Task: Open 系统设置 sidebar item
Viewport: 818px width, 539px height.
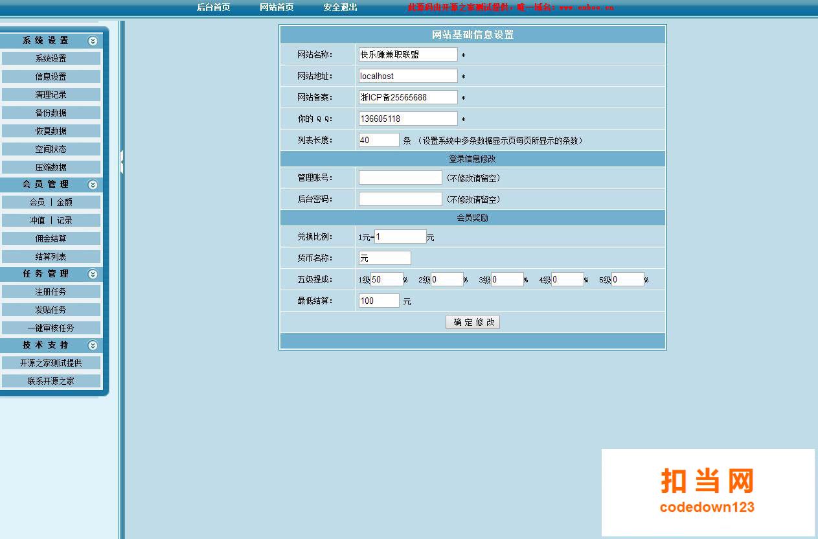Action: click(x=51, y=58)
